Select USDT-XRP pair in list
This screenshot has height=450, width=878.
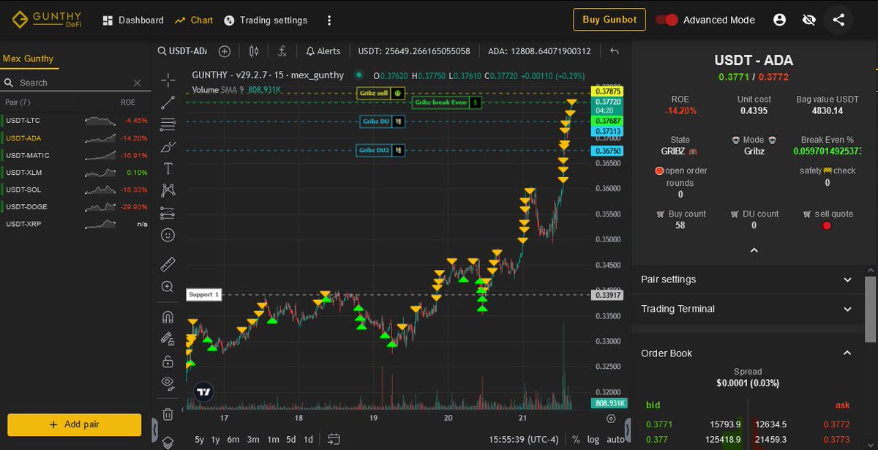[76, 224]
